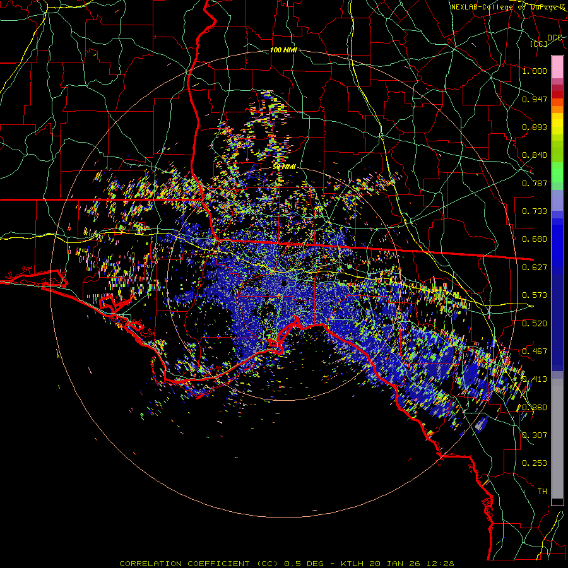Image resolution: width=568 pixels, height=568 pixels.
Task: Click the 50 NMI range ring label
Action: click(285, 167)
